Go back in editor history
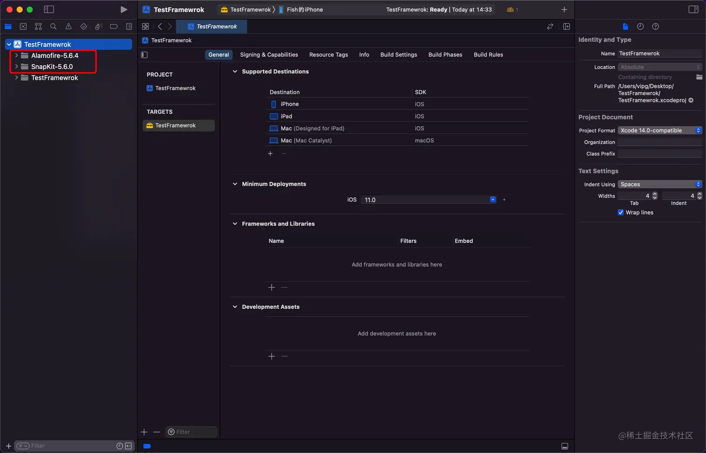The image size is (706, 453). pos(160,27)
